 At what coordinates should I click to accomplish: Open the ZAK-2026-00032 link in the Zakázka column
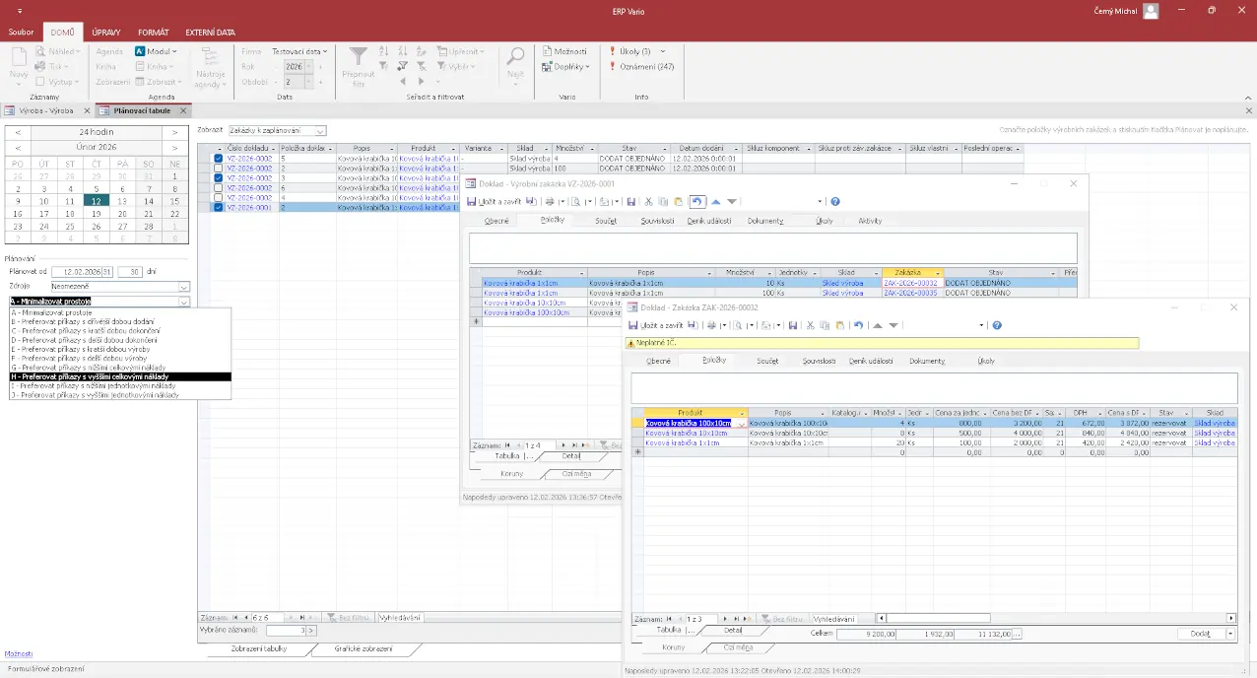[909, 283]
